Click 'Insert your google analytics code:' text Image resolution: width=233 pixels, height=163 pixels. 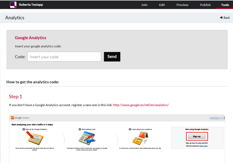38,46
